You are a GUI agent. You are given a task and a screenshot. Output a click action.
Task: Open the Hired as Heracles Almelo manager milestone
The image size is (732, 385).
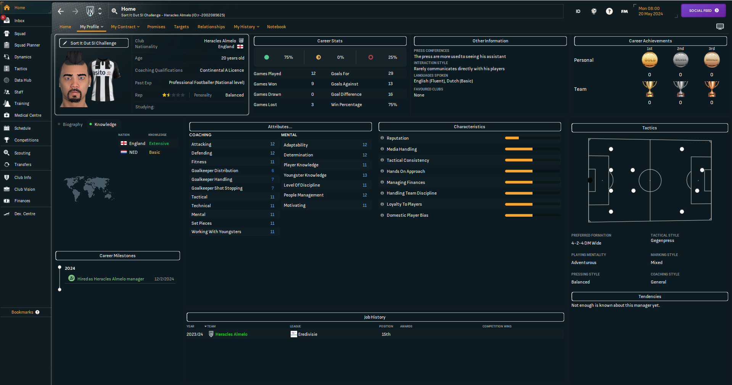(111, 279)
